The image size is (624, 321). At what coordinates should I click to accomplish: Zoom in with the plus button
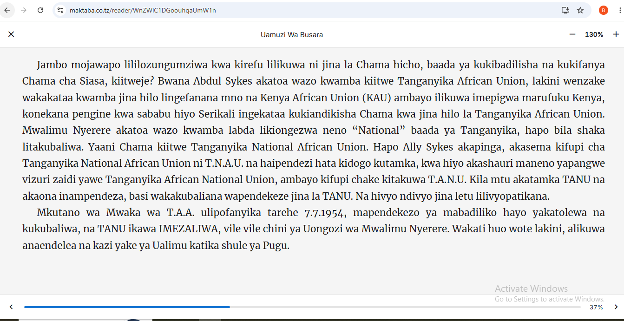616,34
